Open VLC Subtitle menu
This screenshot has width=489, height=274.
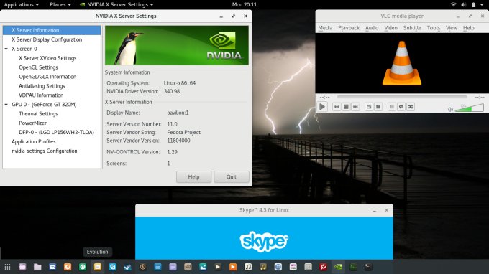tap(412, 28)
